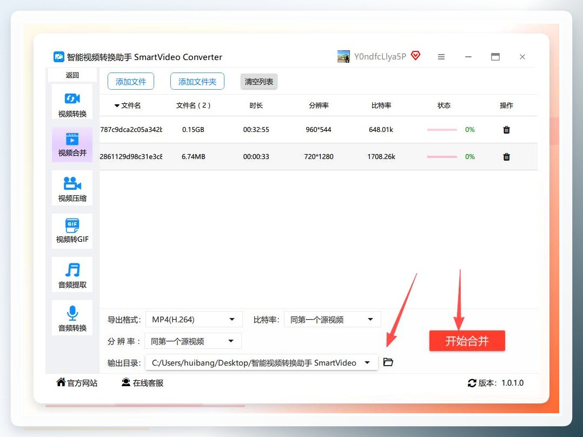Viewport: 583px width, 437px height.
Task: Click the 时长 column header
Action: [x=256, y=105]
